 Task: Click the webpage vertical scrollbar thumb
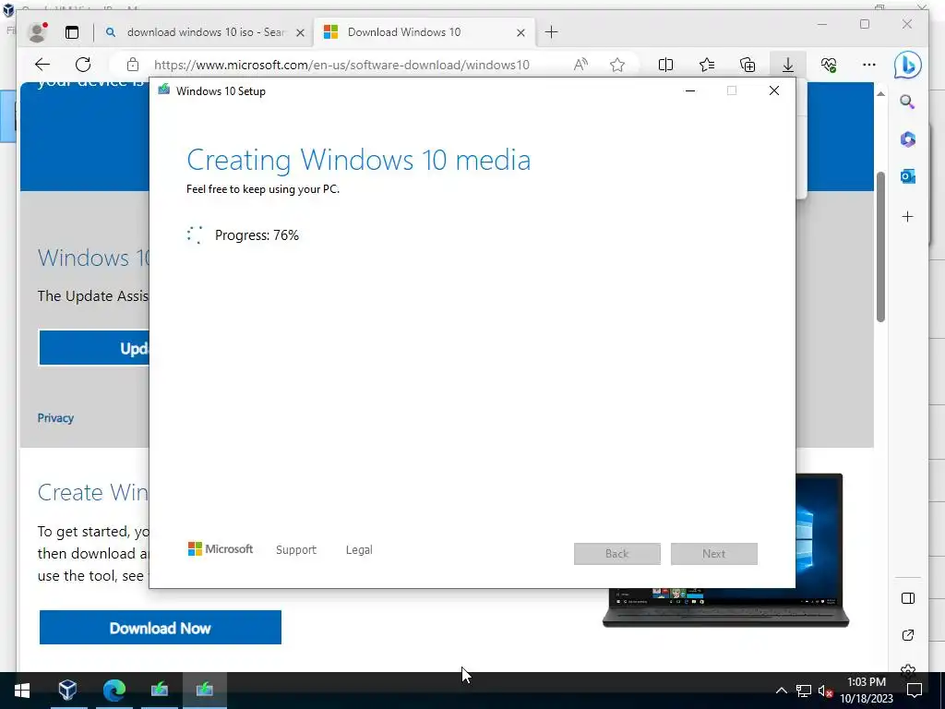(880, 246)
